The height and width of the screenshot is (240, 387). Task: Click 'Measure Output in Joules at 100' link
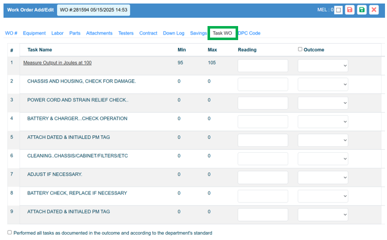(x=57, y=63)
